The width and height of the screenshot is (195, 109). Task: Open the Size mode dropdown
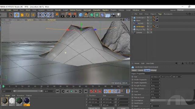point(108,108)
